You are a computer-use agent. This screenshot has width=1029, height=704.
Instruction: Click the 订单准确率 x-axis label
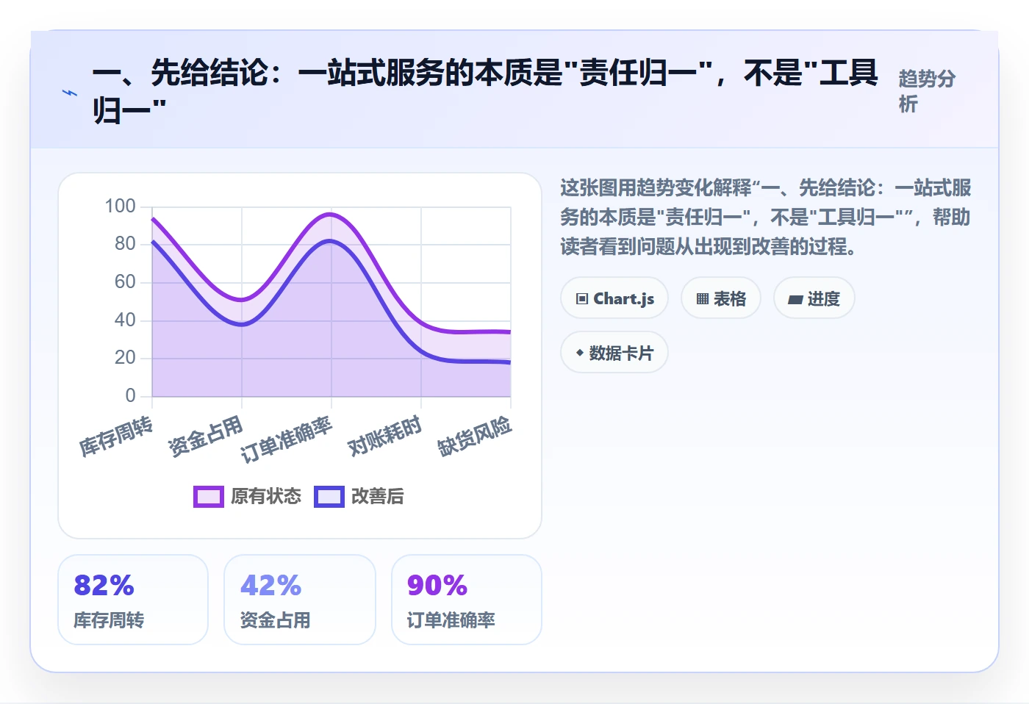tap(287, 439)
